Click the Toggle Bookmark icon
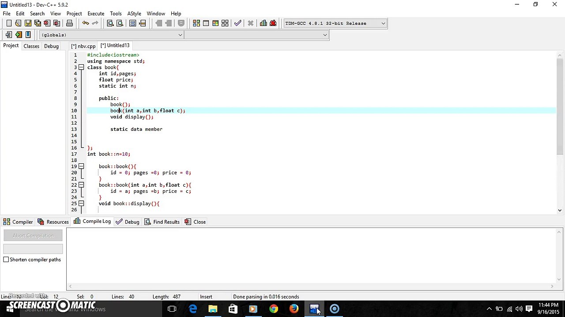The width and height of the screenshot is (565, 317). tap(18, 34)
